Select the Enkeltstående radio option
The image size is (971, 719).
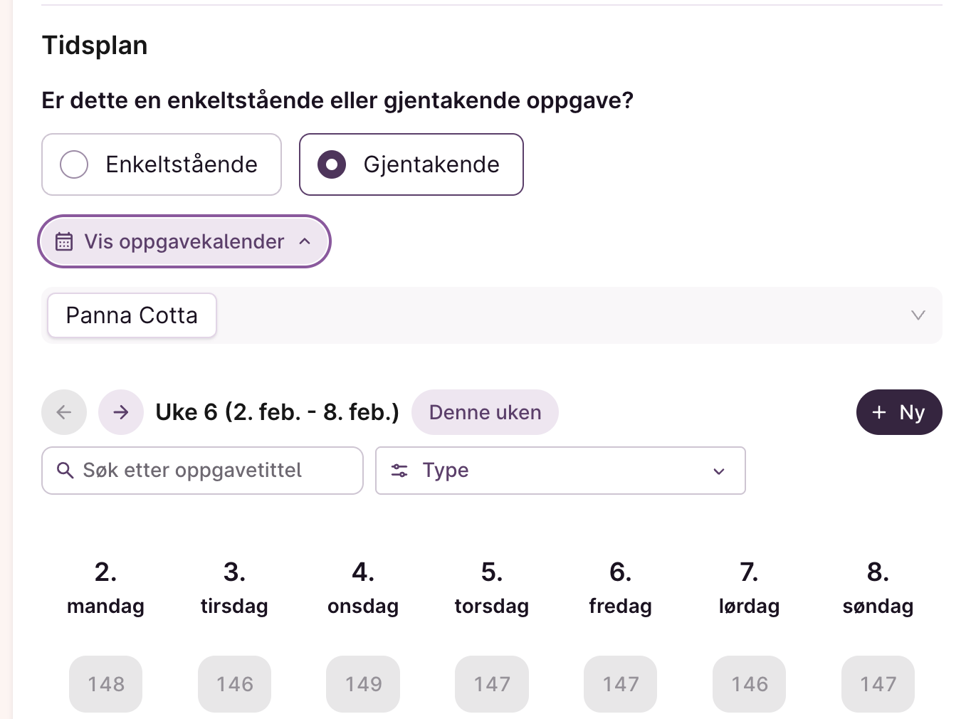coord(74,164)
